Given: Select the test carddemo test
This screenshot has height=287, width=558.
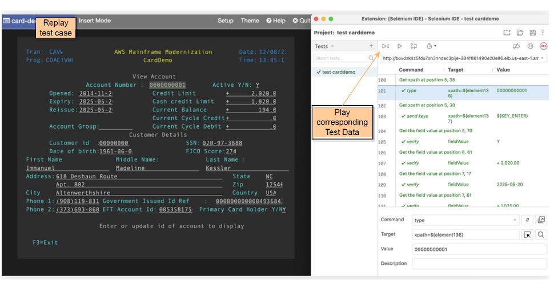Looking at the screenshot, I should (338, 72).
